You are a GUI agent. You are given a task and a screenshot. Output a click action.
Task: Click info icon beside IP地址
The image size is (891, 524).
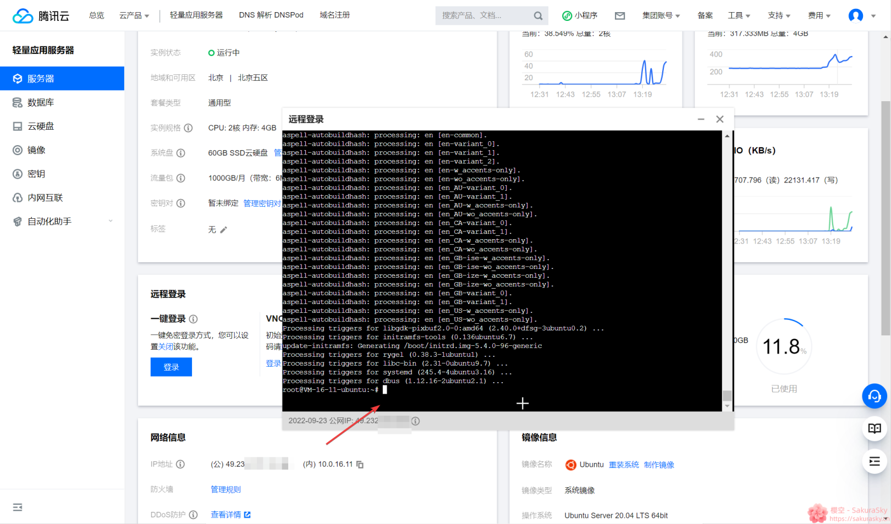pyautogui.click(x=180, y=464)
